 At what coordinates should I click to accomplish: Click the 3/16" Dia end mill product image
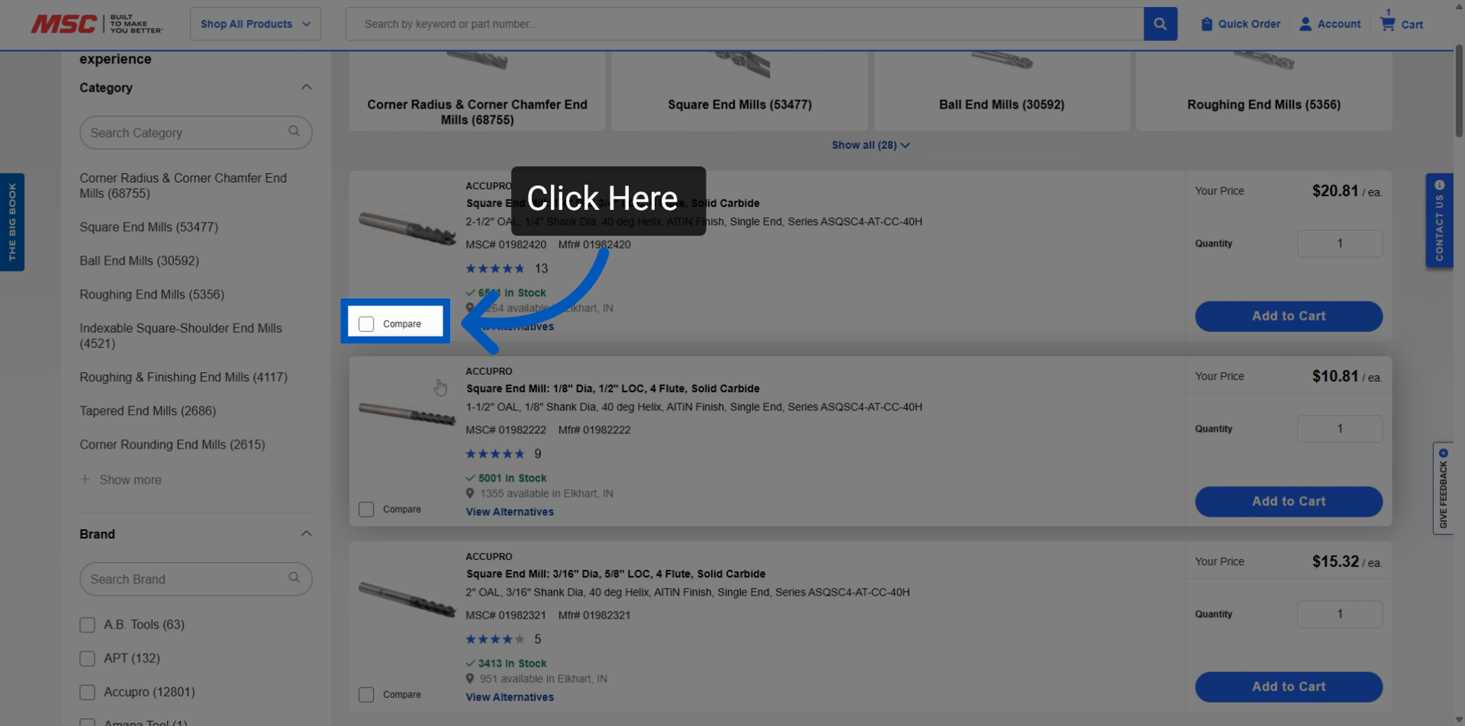pos(407,599)
